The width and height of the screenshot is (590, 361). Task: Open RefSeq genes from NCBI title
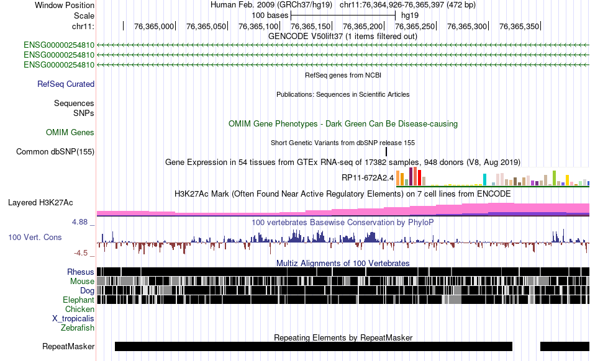[343, 75]
